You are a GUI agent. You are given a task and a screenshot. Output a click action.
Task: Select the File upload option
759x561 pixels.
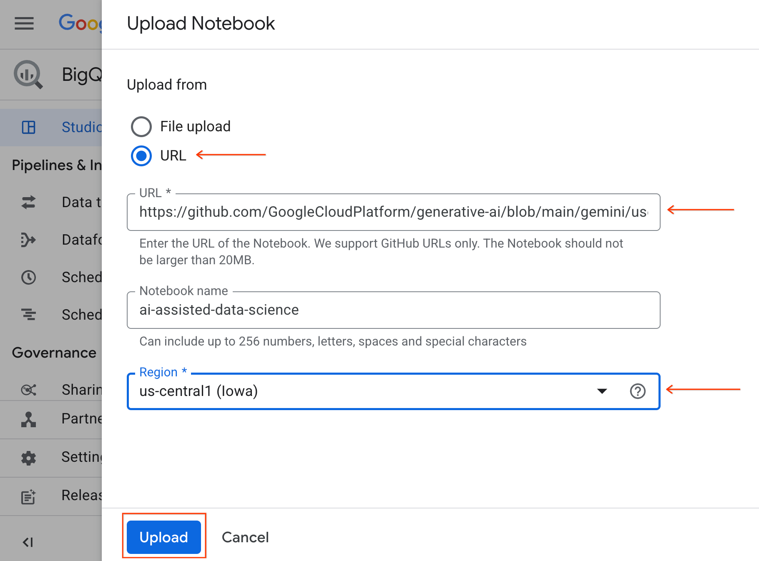point(141,126)
